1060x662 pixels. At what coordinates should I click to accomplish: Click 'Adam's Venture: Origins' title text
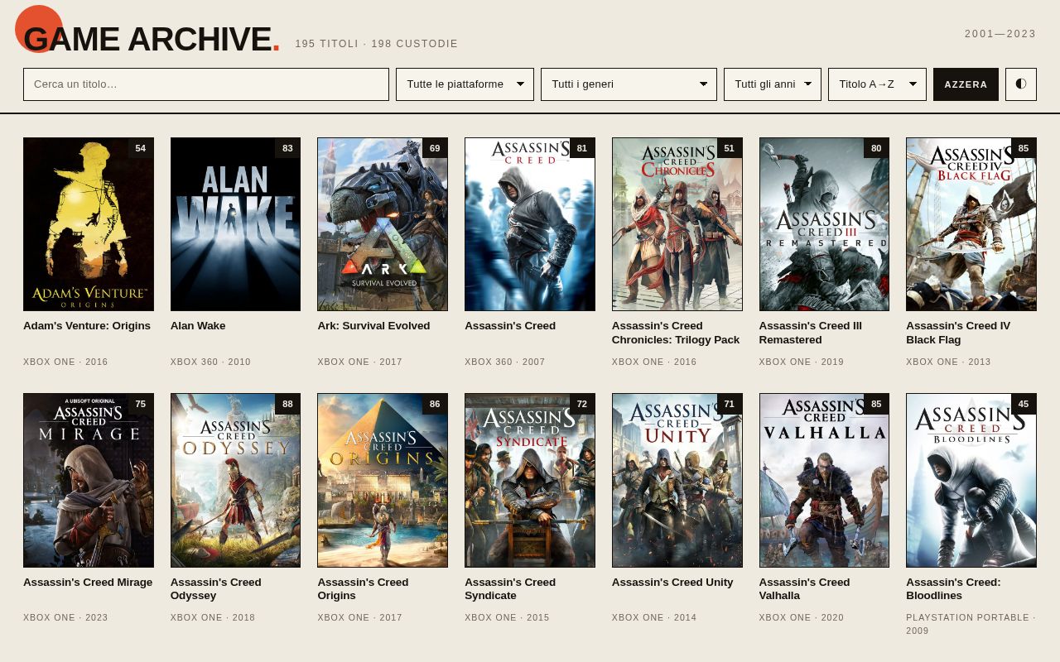click(87, 326)
